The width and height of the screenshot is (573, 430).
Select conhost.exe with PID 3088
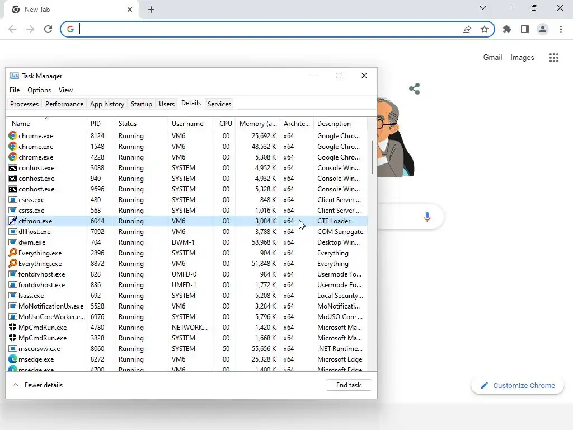point(187,168)
